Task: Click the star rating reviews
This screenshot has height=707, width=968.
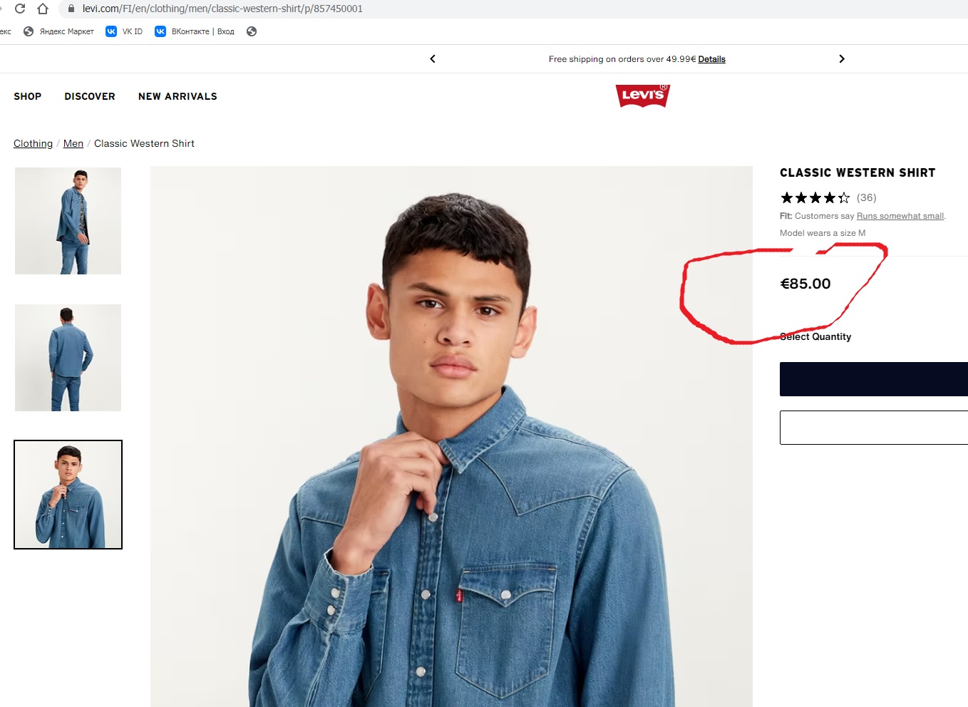Action: coord(815,197)
